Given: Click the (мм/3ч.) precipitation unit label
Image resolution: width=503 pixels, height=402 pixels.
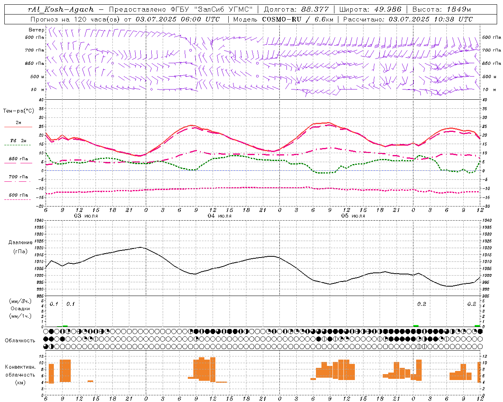Looking at the screenshot, I should pos(20,301).
